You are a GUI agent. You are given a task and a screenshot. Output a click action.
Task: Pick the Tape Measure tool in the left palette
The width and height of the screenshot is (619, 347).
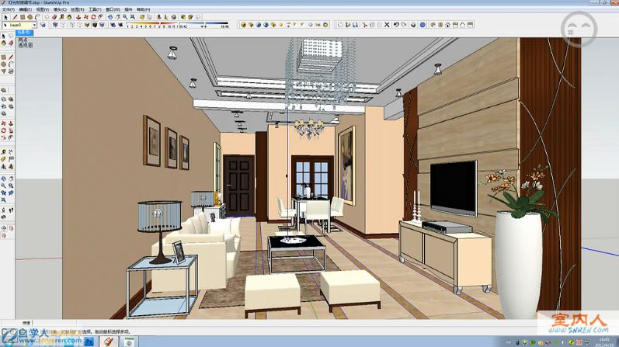[x=4, y=151]
